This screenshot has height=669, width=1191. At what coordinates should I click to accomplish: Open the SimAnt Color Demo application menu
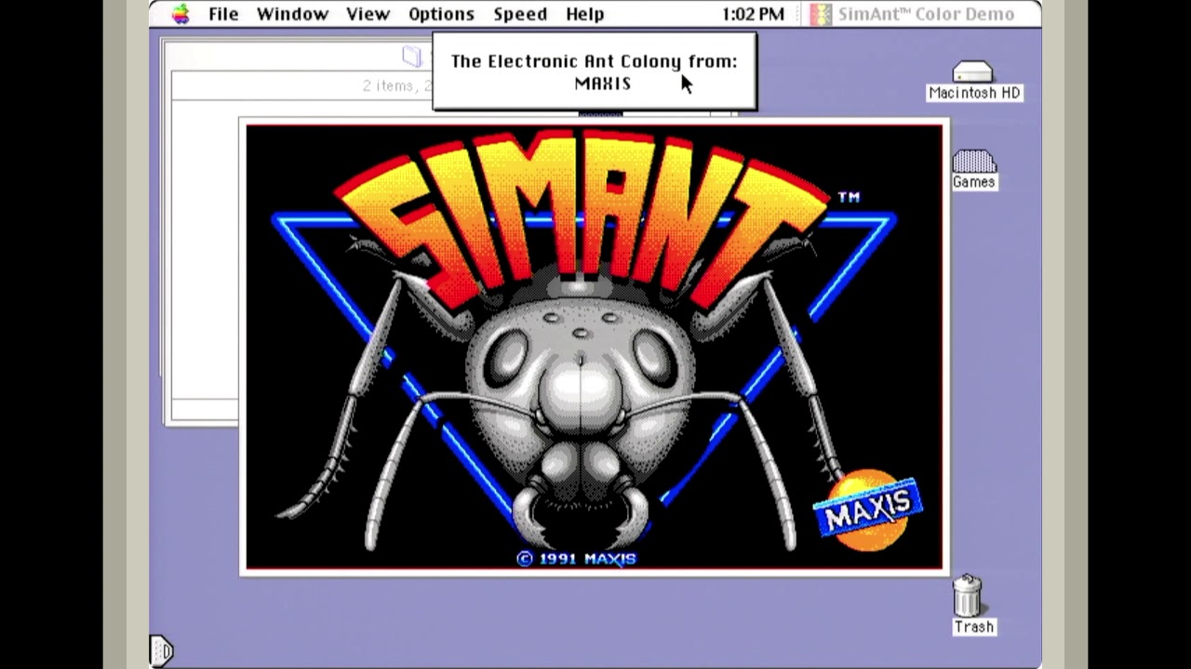(912, 14)
